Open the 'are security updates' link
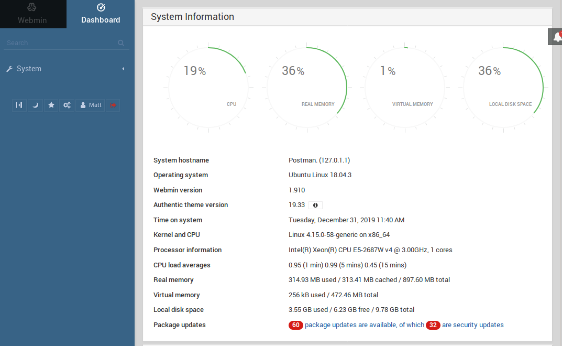Image resolution: width=562 pixels, height=346 pixels. tap(472, 325)
